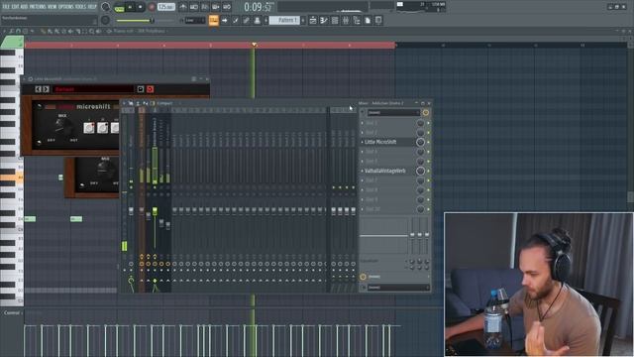Click the song time display 0:09:57
The height and width of the screenshot is (357, 634).
pyautogui.click(x=258, y=7)
